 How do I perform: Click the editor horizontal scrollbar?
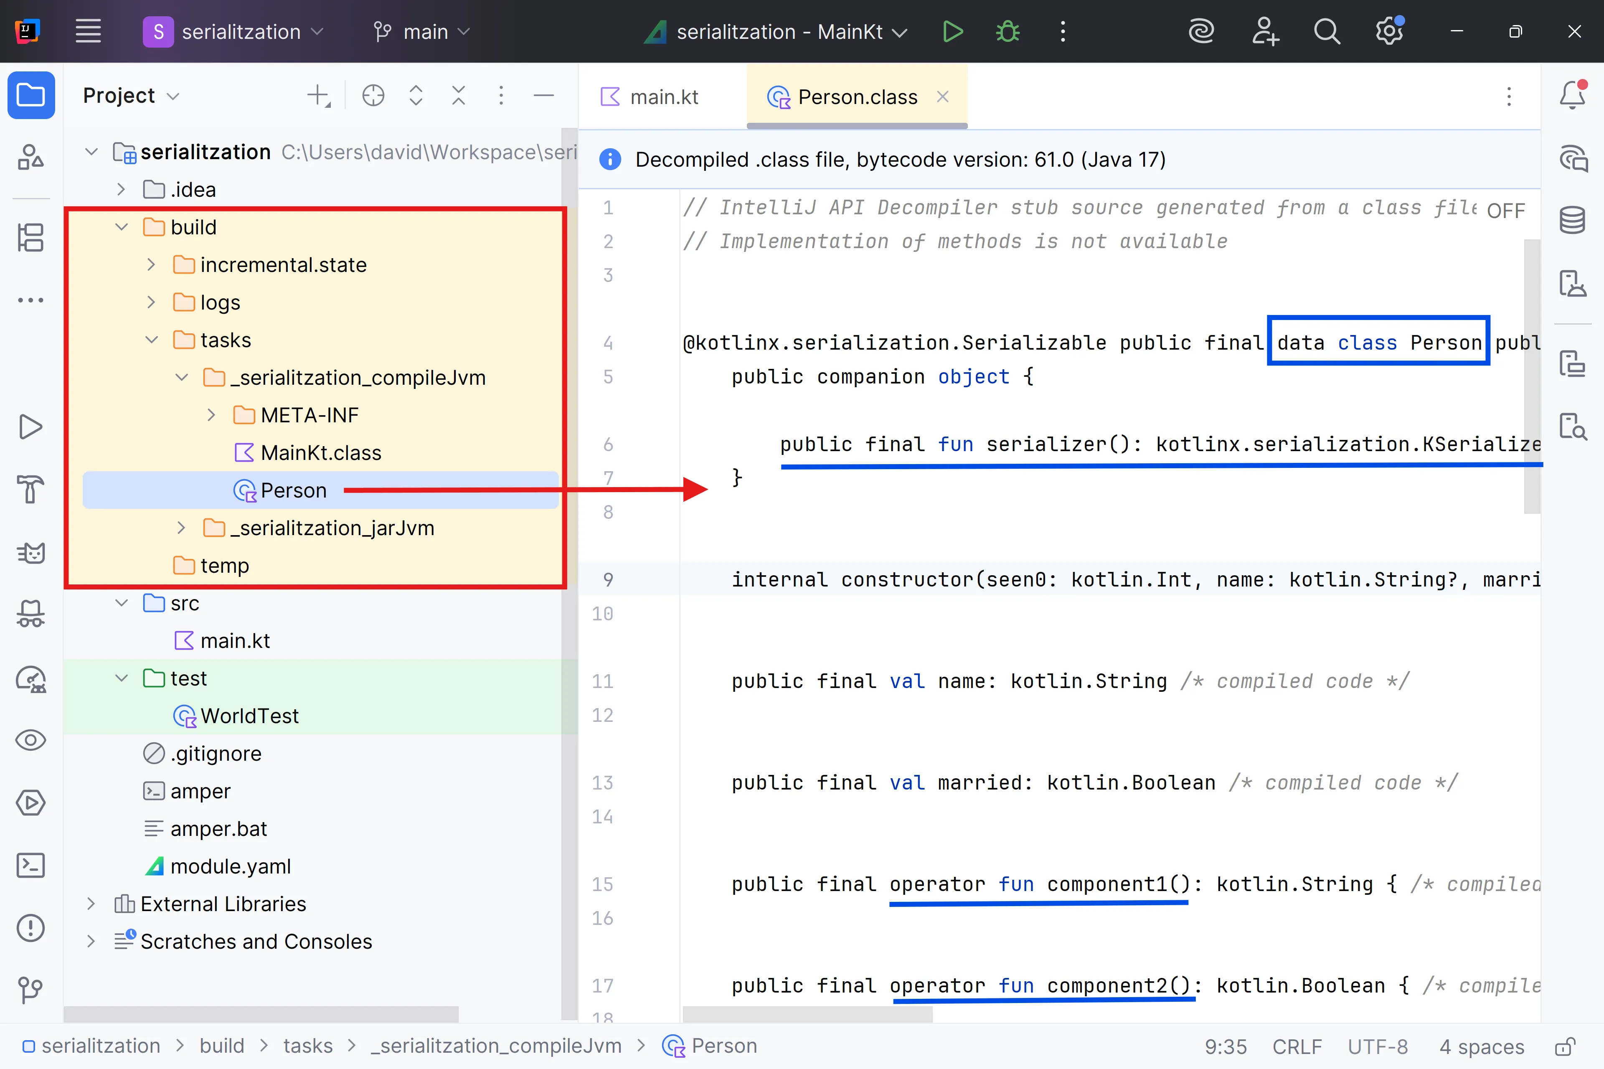point(807,1014)
